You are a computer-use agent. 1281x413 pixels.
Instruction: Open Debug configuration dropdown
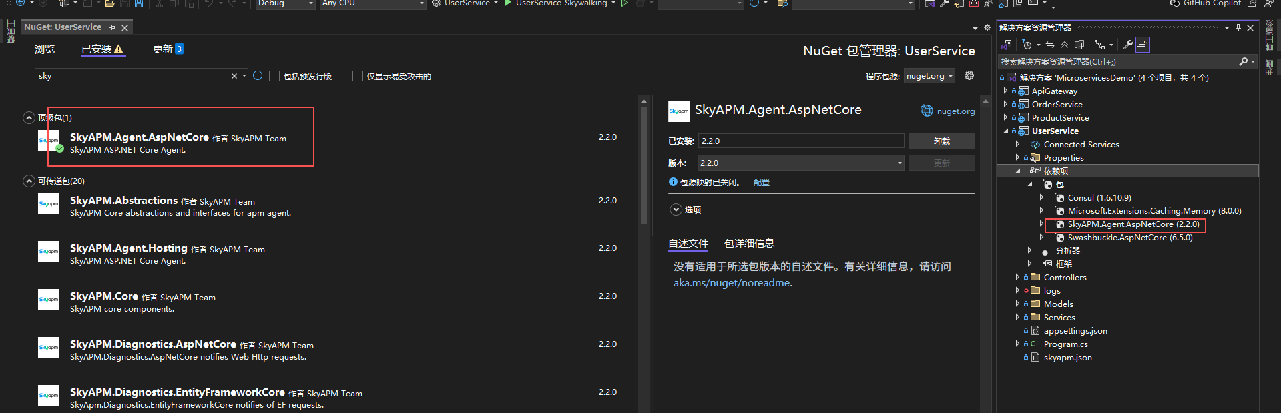tap(286, 3)
